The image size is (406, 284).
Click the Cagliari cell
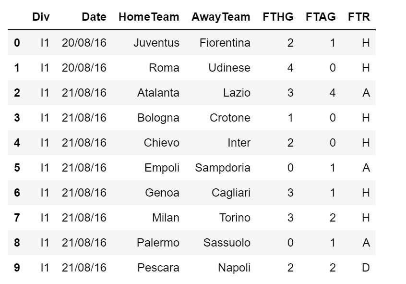(231, 193)
